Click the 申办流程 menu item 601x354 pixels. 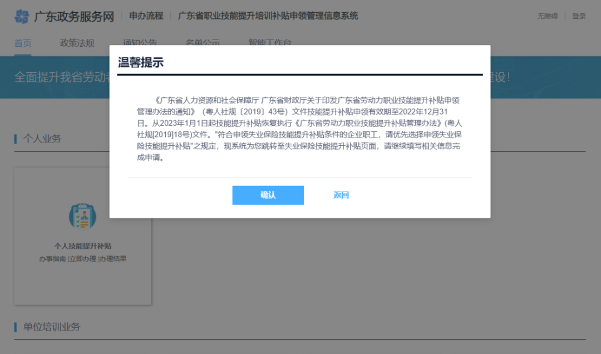(x=145, y=16)
